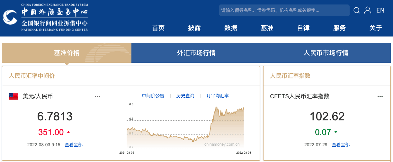
Task: Click the 2022-08-03 9:15 timestamp
Action: point(44,145)
